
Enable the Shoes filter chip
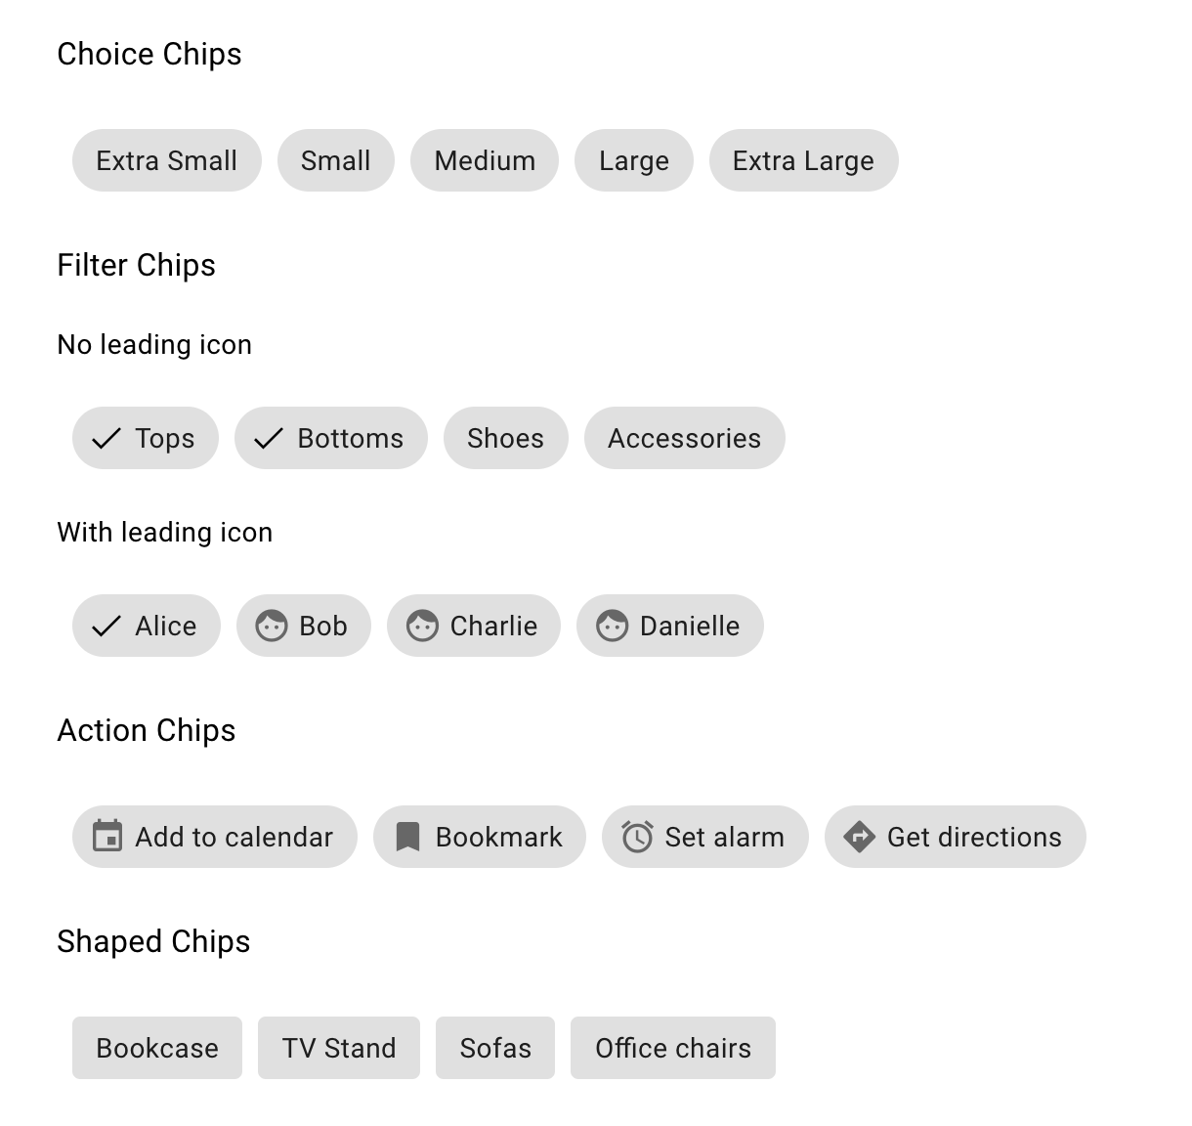pyautogui.click(x=505, y=438)
